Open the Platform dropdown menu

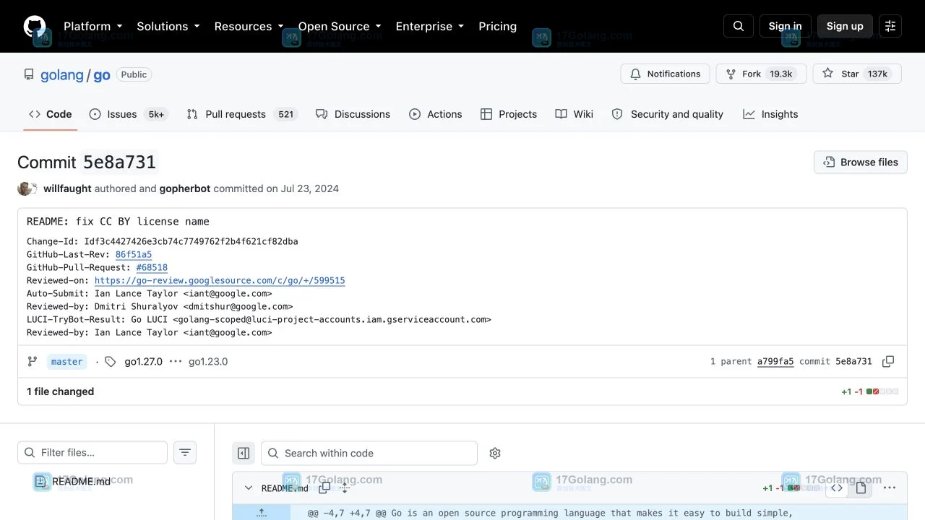coord(93,26)
